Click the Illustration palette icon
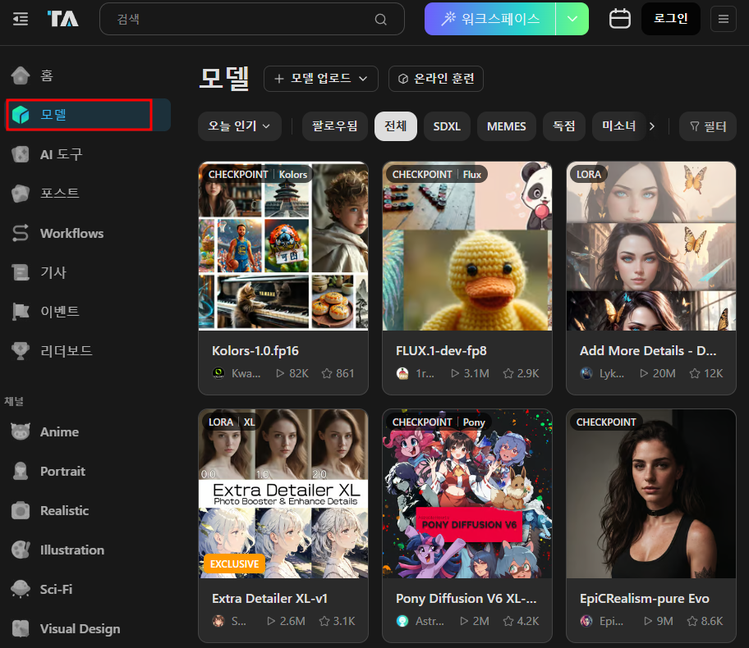Screen dimensions: 749x648 pyautogui.click(x=21, y=550)
